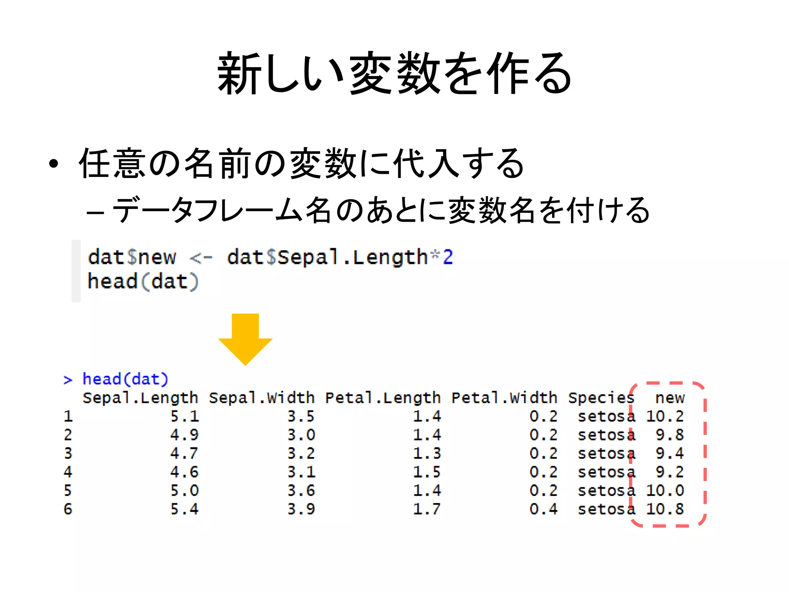The height and width of the screenshot is (592, 789).
Task: Click Sepal.Width value 3.9 in row 6
Action: 301,509
